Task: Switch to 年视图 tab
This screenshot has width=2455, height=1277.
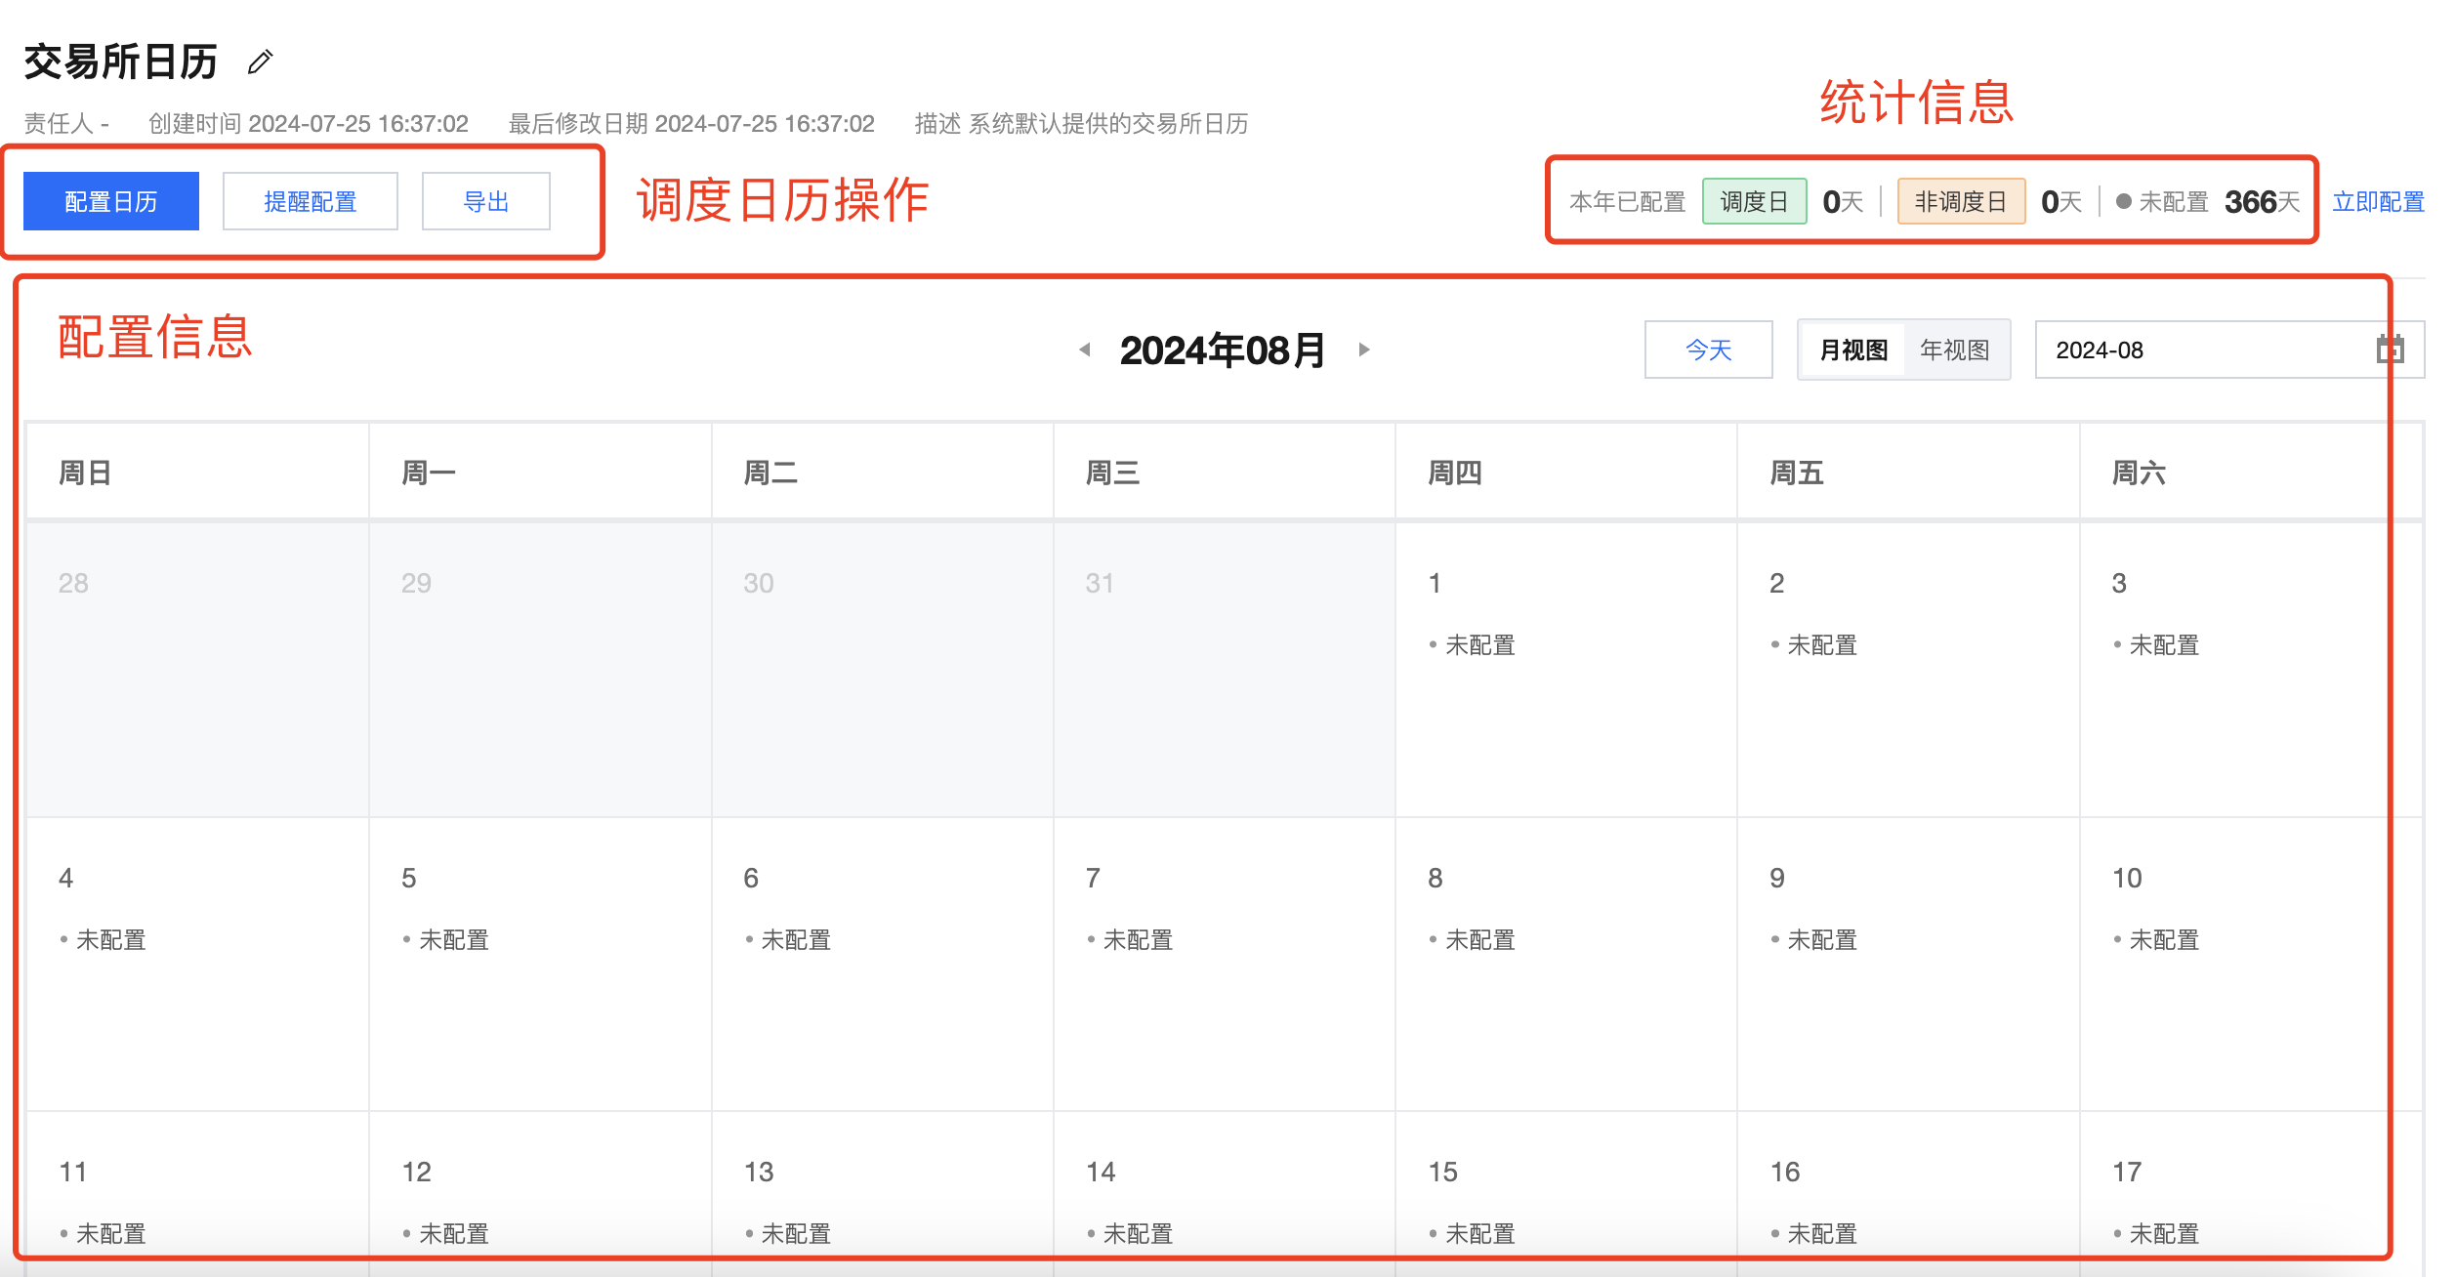Action: pos(1954,350)
